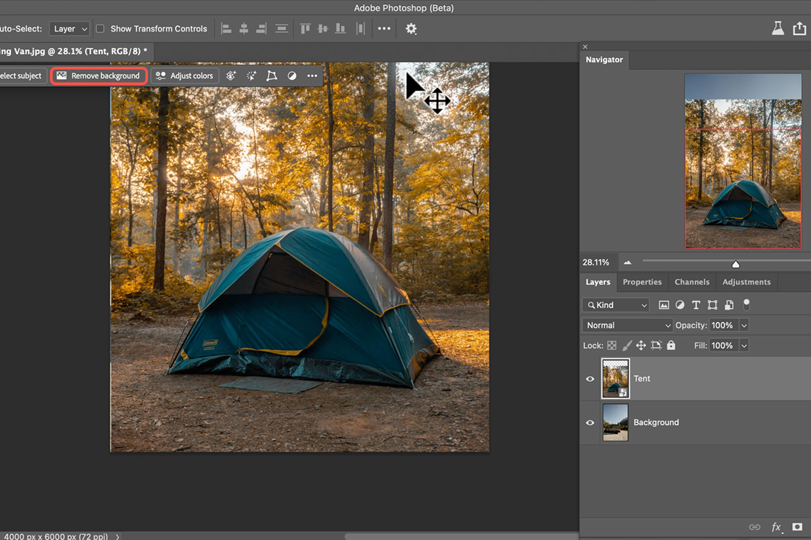Select the magic wand sparkle icon
811x540 pixels.
pyautogui.click(x=251, y=76)
